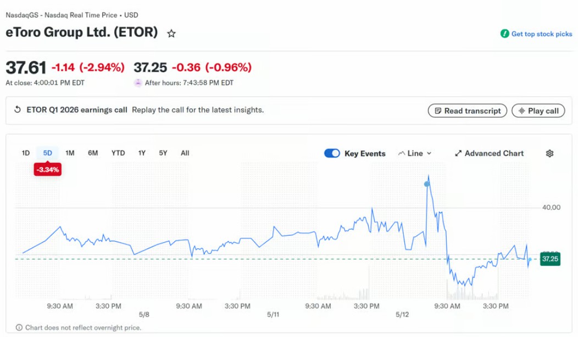The width and height of the screenshot is (578, 337).
Task: Click the earnings call replay icon
Action: (x=18, y=110)
